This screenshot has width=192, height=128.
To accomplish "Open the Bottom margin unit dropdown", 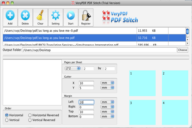I will pyautogui.click(x=107, y=116).
